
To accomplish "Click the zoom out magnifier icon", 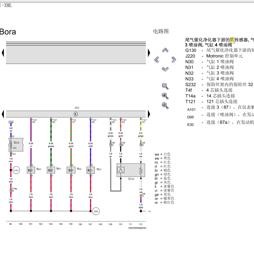I will pyautogui.click(x=165, y=105).
